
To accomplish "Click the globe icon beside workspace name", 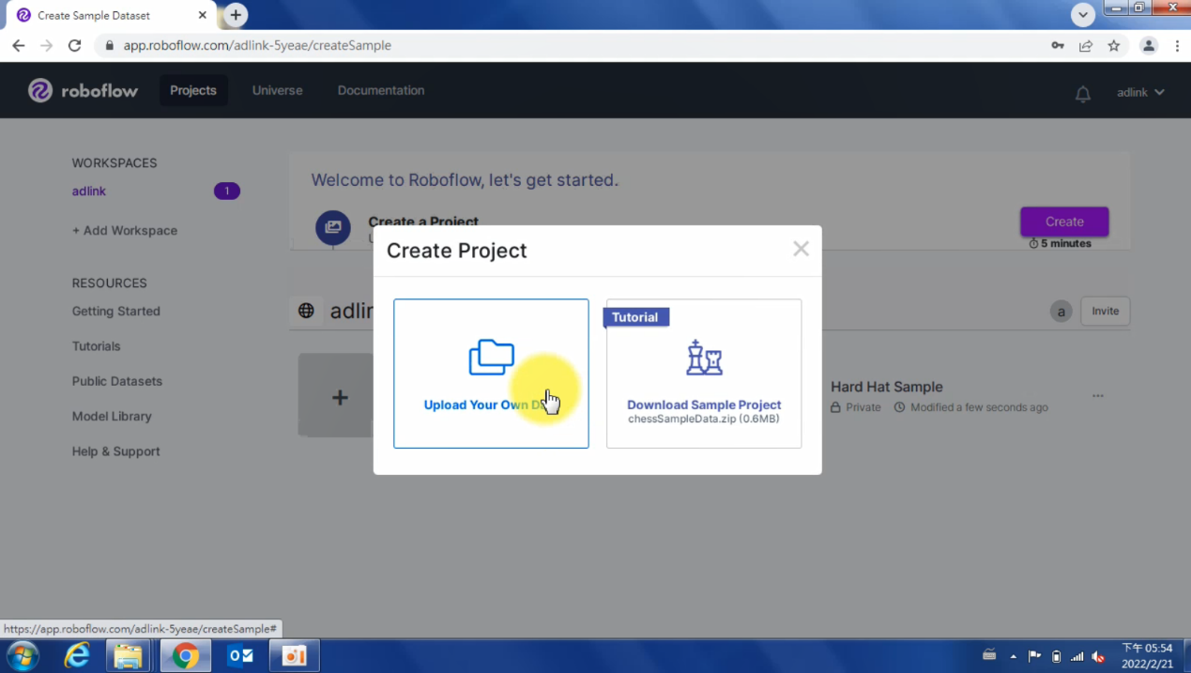I will click(x=306, y=311).
